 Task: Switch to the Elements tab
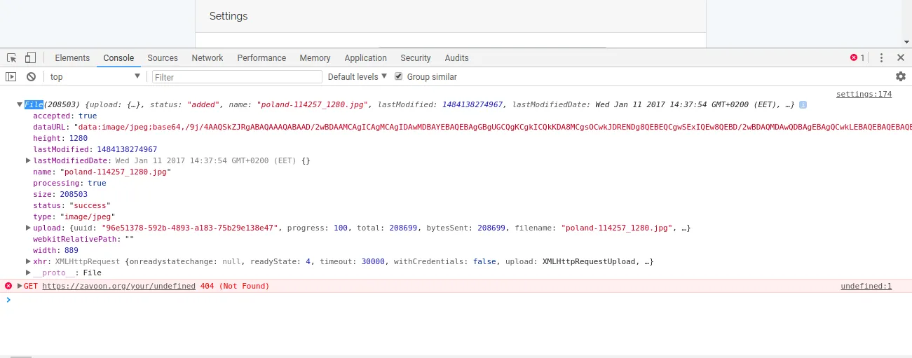coord(72,58)
